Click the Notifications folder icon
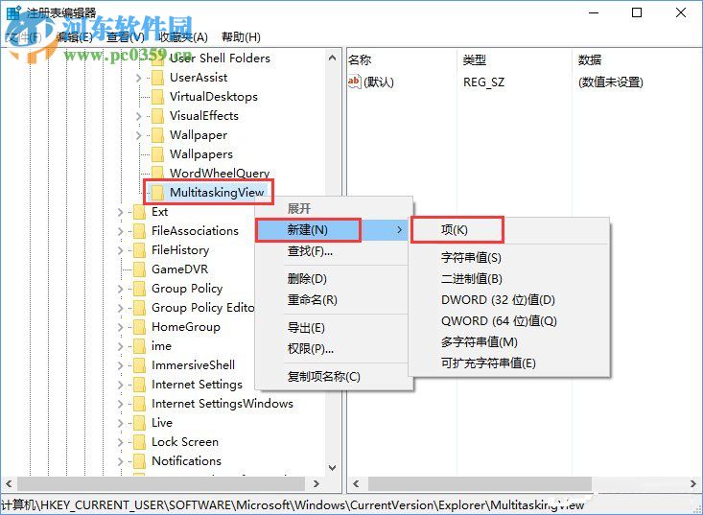703x515 pixels. point(139,461)
